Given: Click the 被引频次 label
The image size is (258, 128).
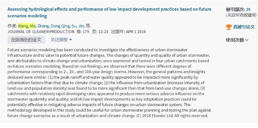Looking at the screenshot, I should (x=235, y=9).
